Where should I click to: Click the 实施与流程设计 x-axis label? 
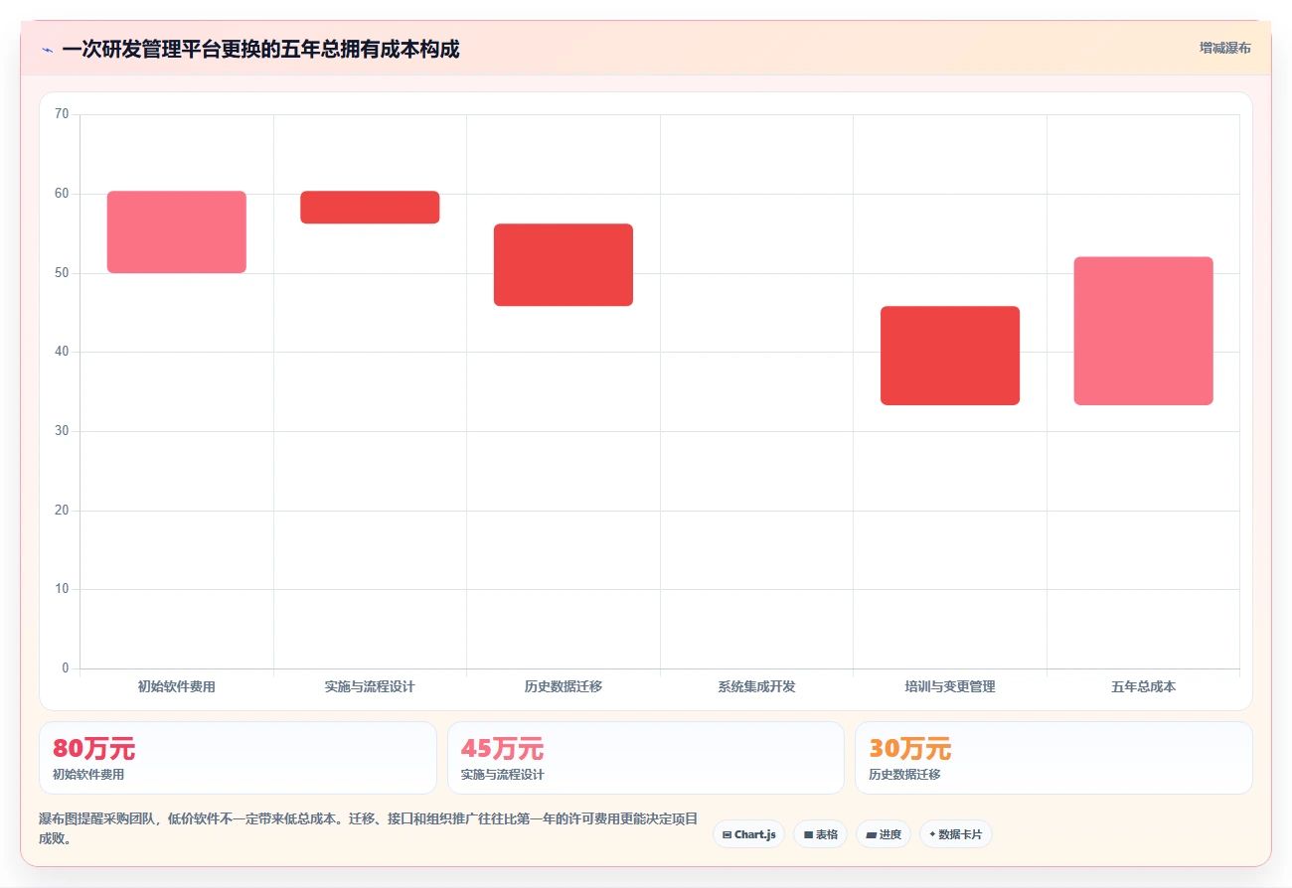click(370, 686)
